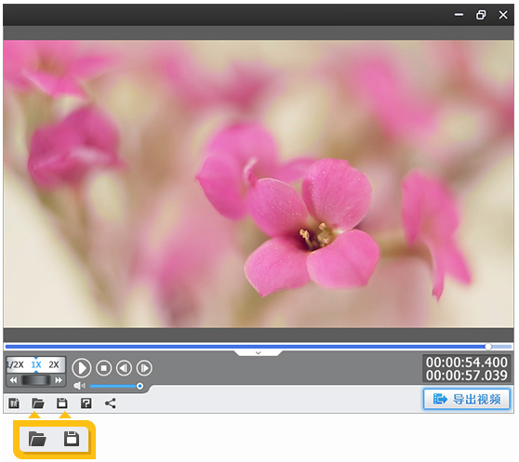Click the fast-rewind double arrow
Screen dimensions: 519x462
click(13, 380)
